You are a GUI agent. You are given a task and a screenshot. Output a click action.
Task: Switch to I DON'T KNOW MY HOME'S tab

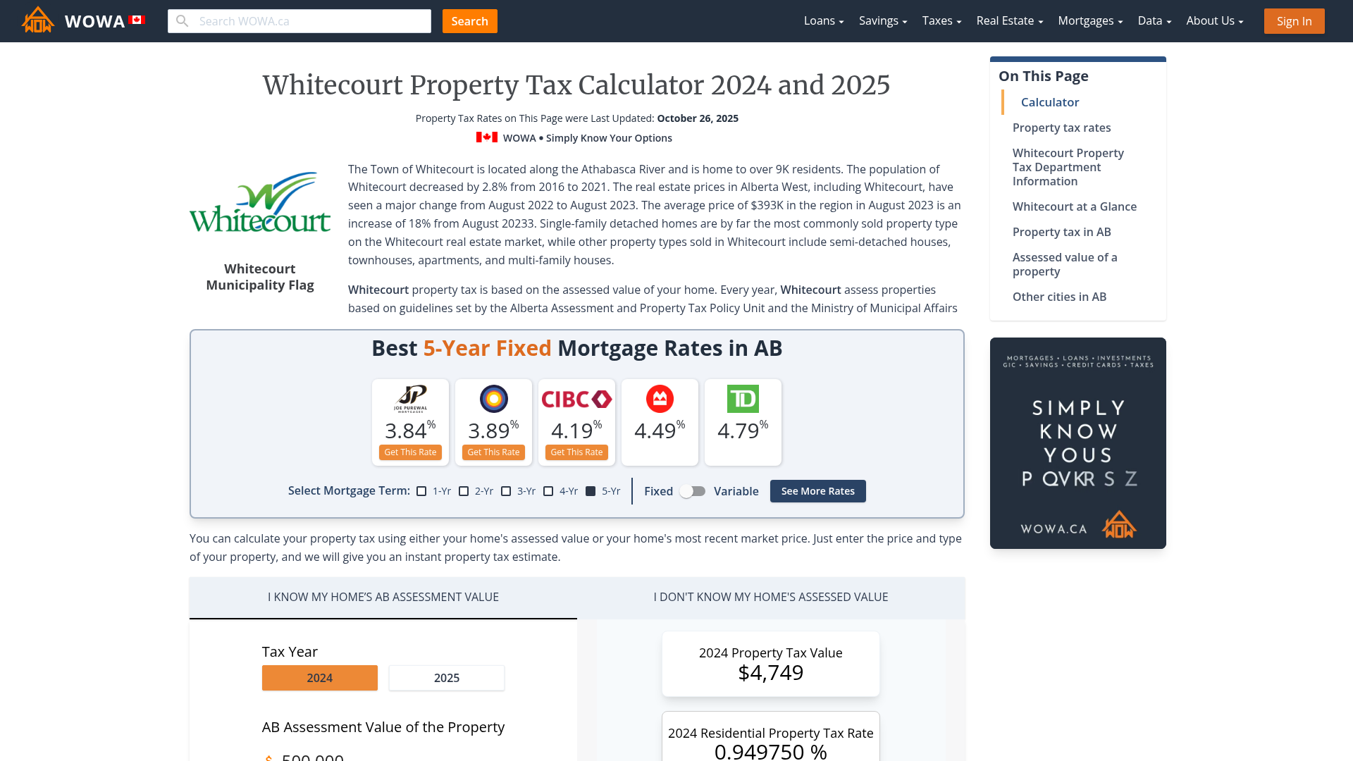tap(771, 597)
